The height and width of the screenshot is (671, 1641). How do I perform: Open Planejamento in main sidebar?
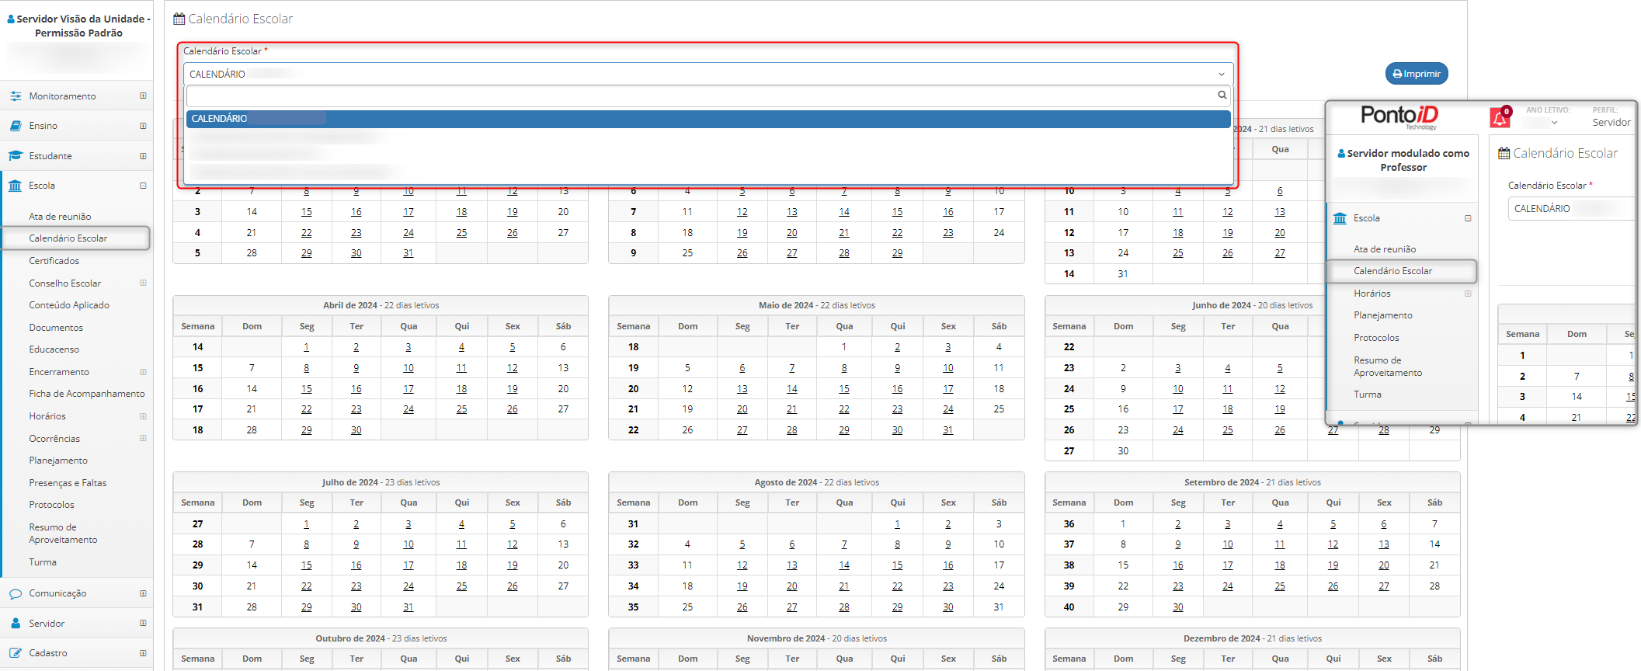pos(58,461)
